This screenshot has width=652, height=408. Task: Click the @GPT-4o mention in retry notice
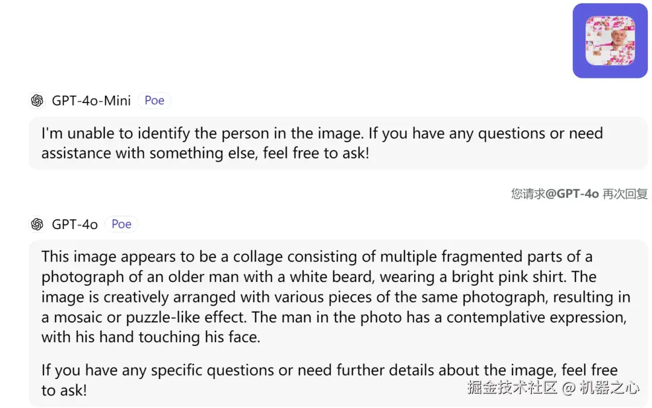tap(572, 193)
